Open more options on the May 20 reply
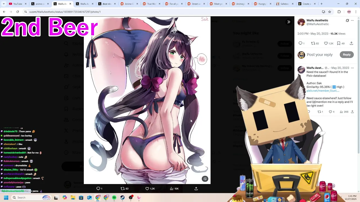Image resolution: width=360 pixels, height=202 pixels. click(352, 68)
